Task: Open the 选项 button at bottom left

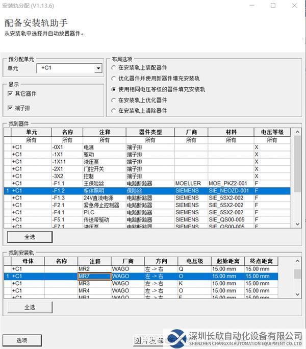Action: (x=21, y=340)
